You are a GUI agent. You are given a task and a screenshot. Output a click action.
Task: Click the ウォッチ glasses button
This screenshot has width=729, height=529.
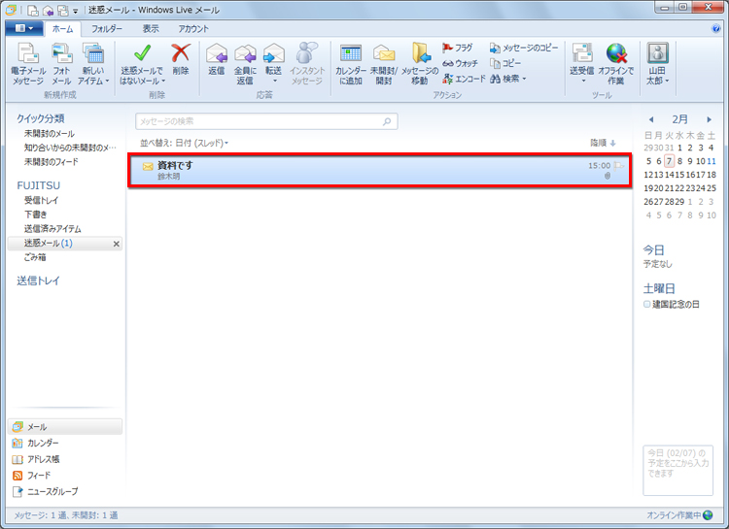tap(460, 63)
